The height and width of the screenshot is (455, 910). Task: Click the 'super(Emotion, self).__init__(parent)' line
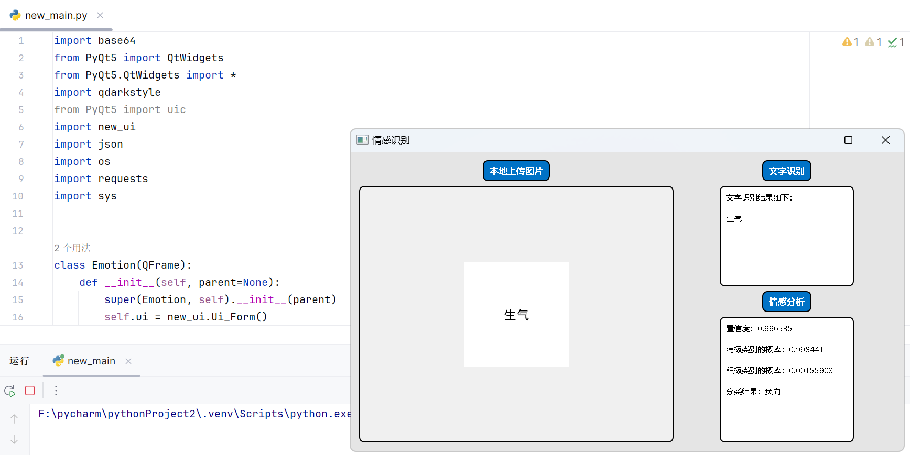click(220, 299)
